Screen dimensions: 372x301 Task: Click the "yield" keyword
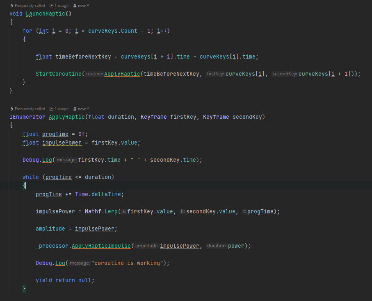pos(43,281)
